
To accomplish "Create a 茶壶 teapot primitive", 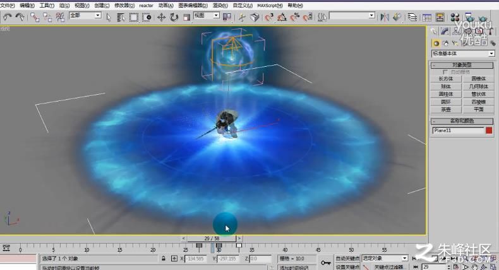I will coord(445,109).
